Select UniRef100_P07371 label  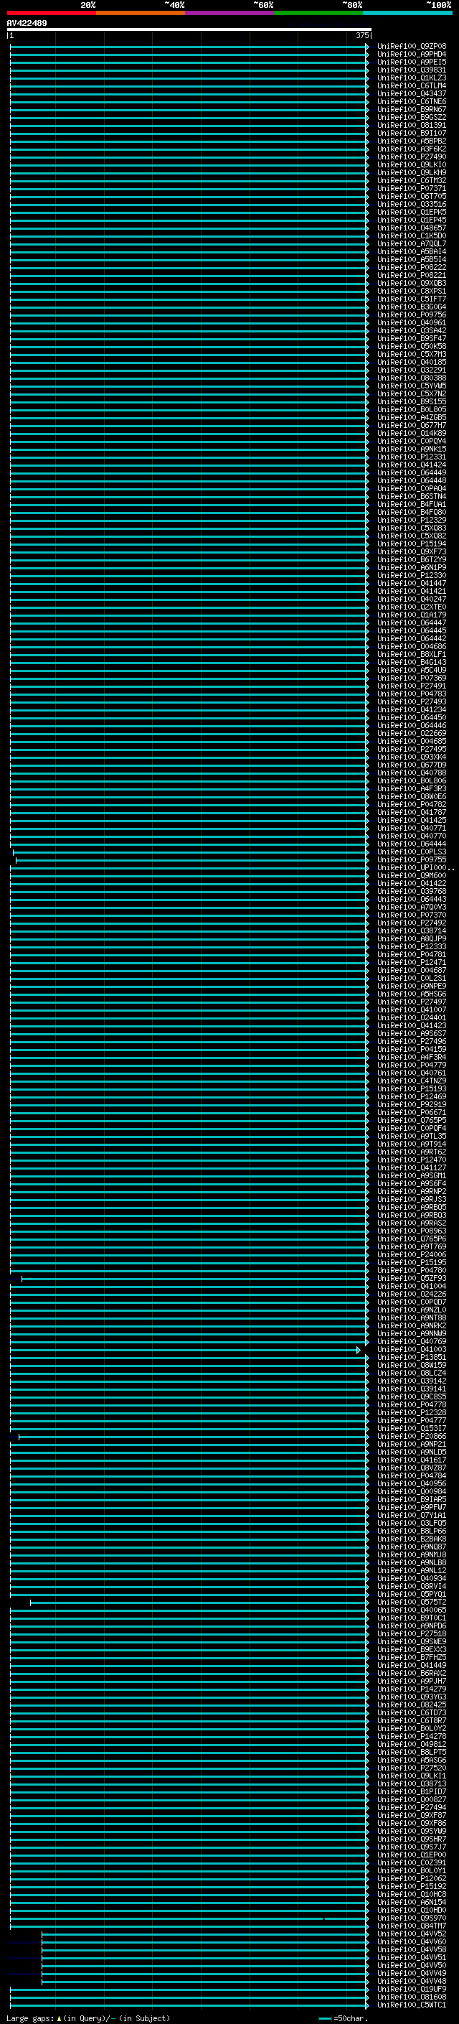(x=411, y=189)
